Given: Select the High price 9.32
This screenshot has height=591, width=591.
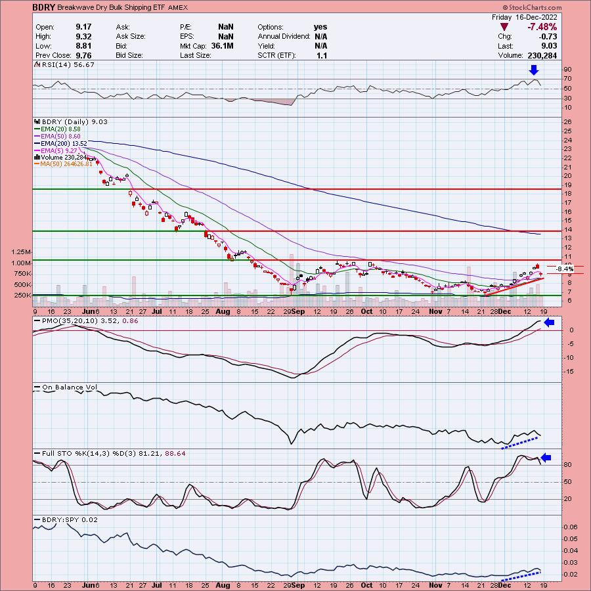Looking at the screenshot, I should tap(83, 37).
